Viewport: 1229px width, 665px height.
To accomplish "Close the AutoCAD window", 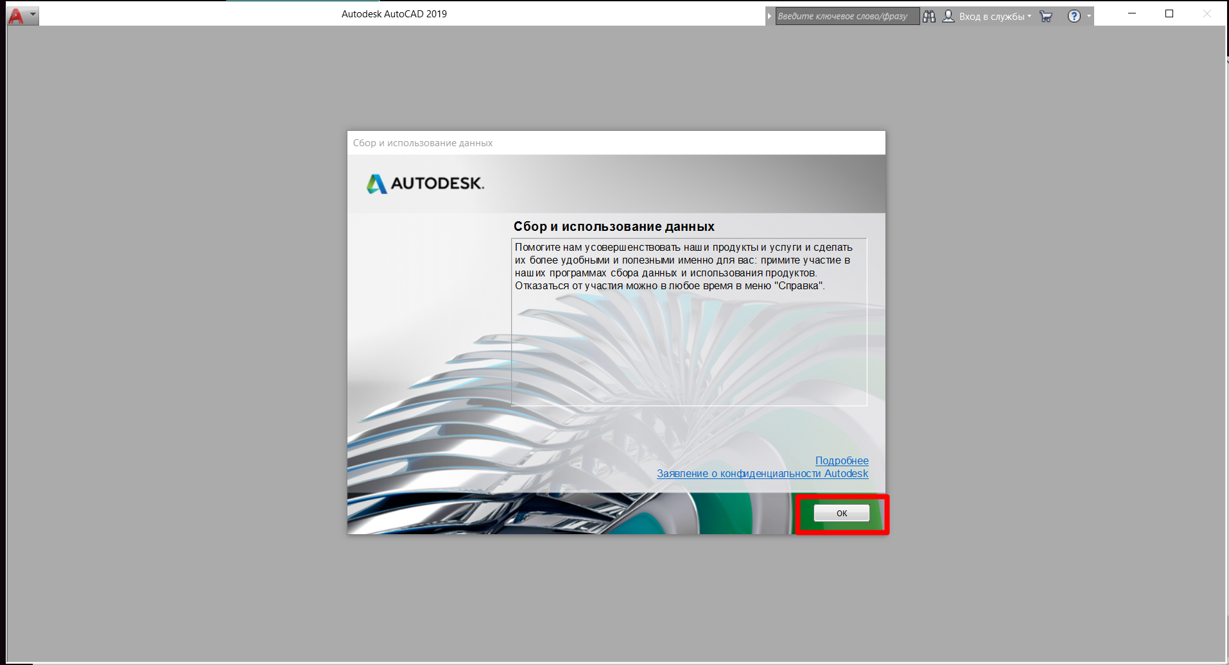I will point(1207,13).
